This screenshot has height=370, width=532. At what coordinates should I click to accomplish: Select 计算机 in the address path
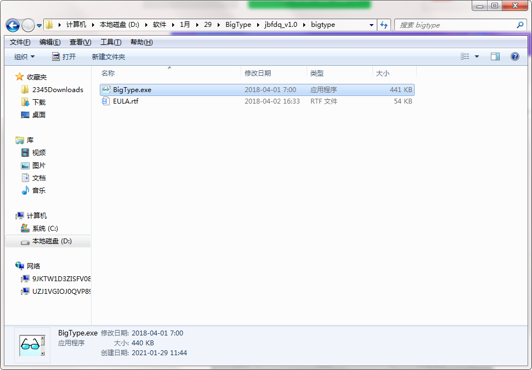click(x=76, y=25)
